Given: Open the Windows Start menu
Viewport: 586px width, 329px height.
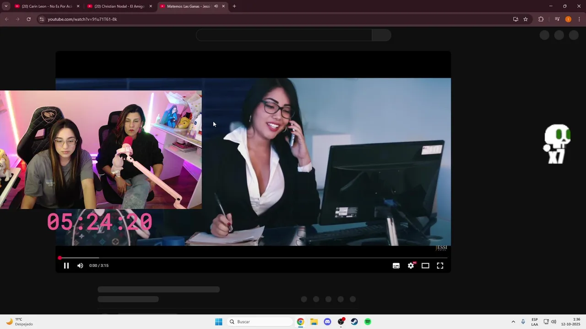Looking at the screenshot, I should click(x=219, y=322).
